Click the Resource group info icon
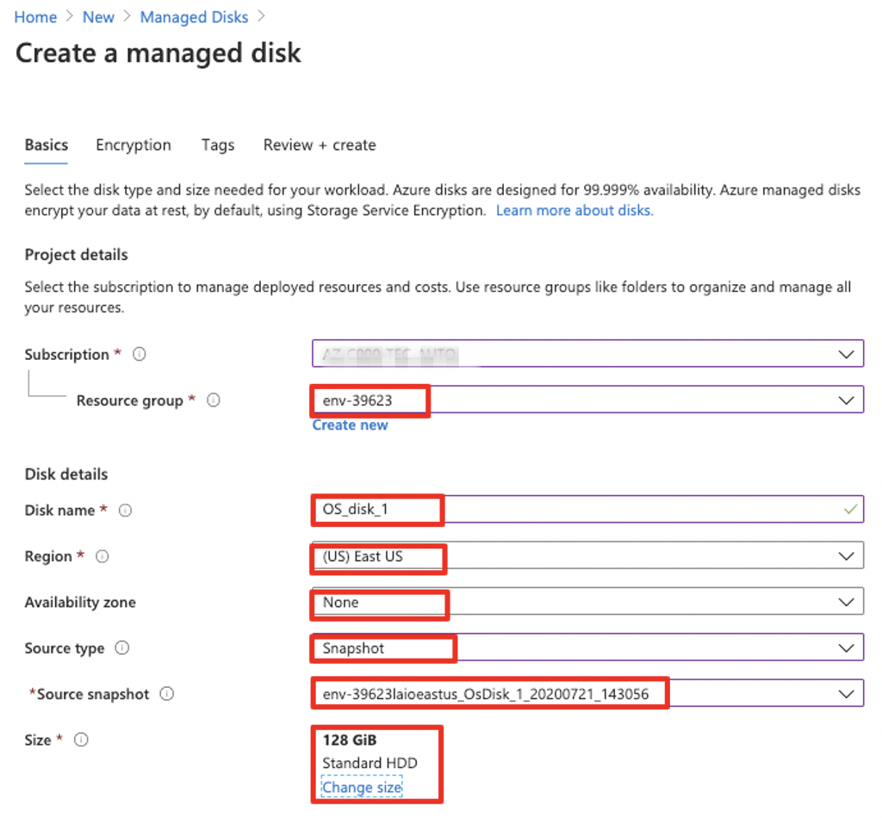Image resolution: width=882 pixels, height=818 pixels. pos(212,400)
